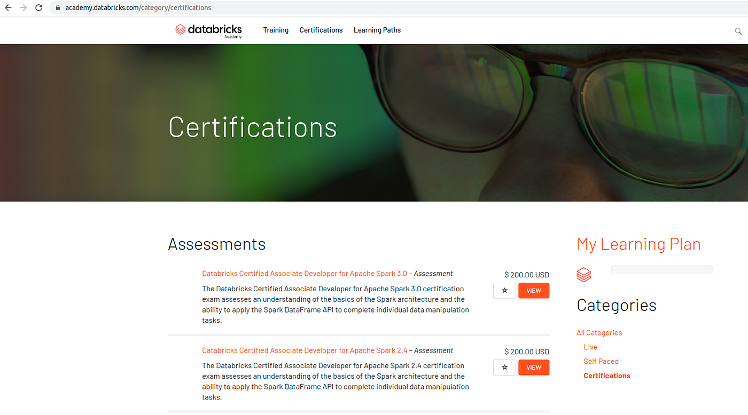Viewport: 748px width, 415px height.
Task: Star the Apache Spark 3.0 assessment
Action: [x=504, y=291]
